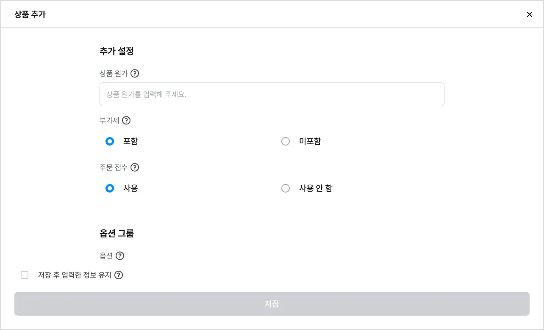Viewport: 544px width, 330px height.
Task: Click the question mark next to 주문 접수
Action: (135, 168)
